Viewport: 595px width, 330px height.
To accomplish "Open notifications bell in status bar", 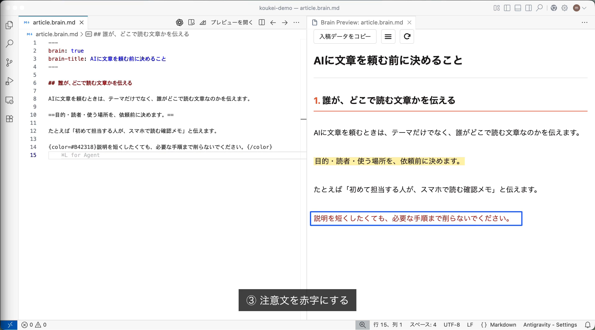I will pyautogui.click(x=588, y=325).
